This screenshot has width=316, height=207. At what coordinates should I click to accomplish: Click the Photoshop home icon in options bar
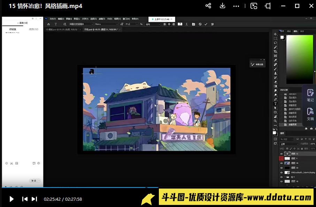pyautogui.click(x=48, y=24)
